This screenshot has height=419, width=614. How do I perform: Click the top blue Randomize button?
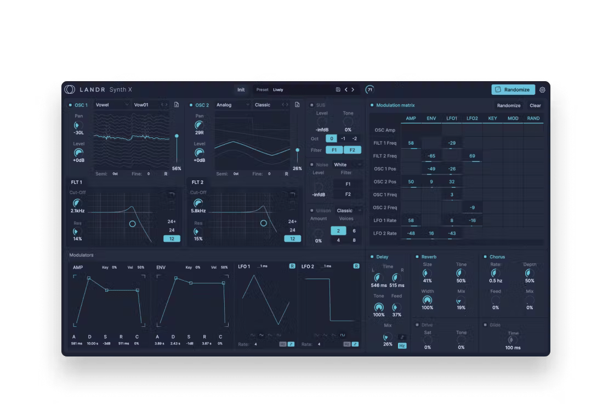[513, 90]
